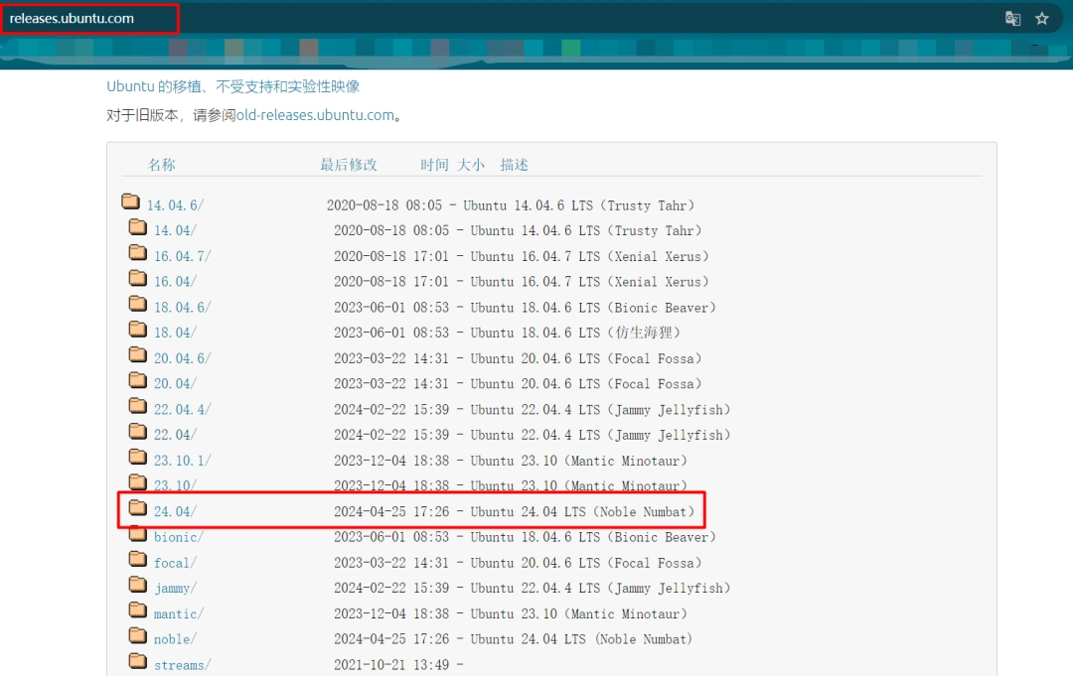Screen dimensions: 1073x676
Task: Open the mantic/ directory link
Action: (179, 613)
